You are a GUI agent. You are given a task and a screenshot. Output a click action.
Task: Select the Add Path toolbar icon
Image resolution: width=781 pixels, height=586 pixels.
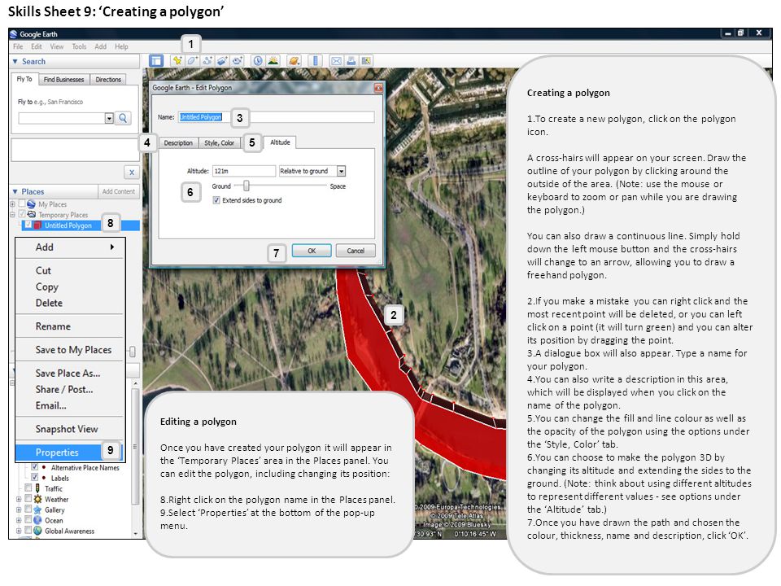(207, 61)
